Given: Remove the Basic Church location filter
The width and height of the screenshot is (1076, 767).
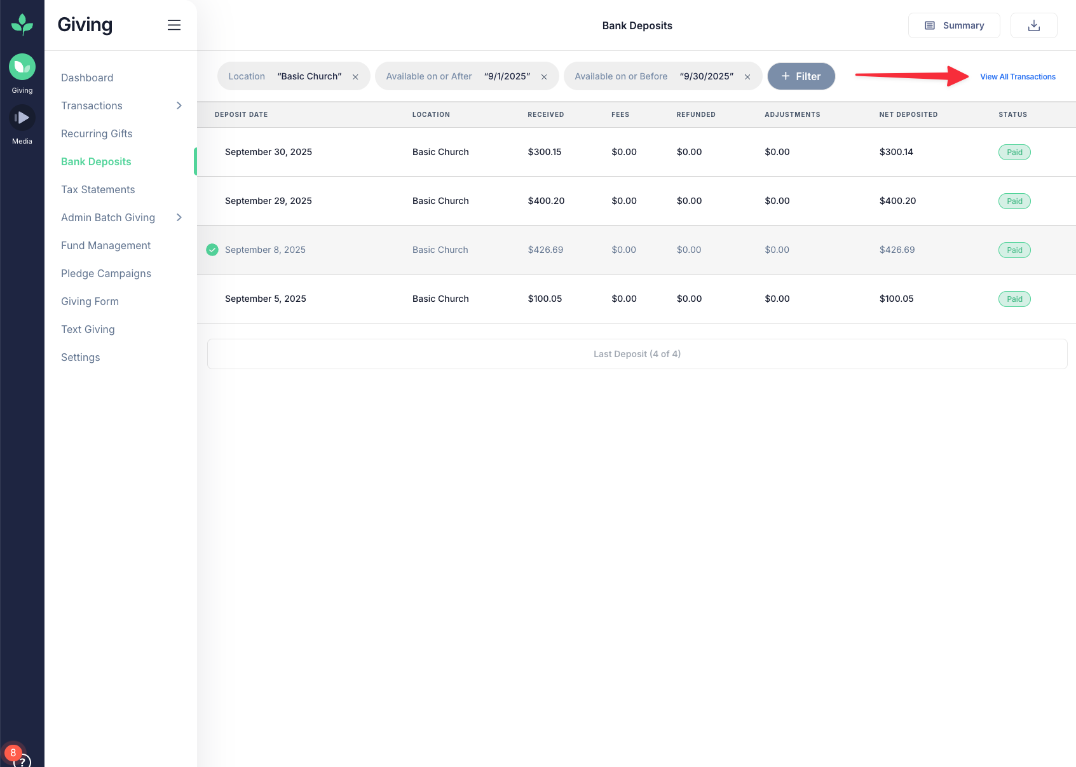Looking at the screenshot, I should (x=355, y=76).
